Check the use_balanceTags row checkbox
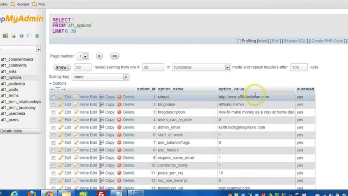348x196 pixels. [53, 143]
